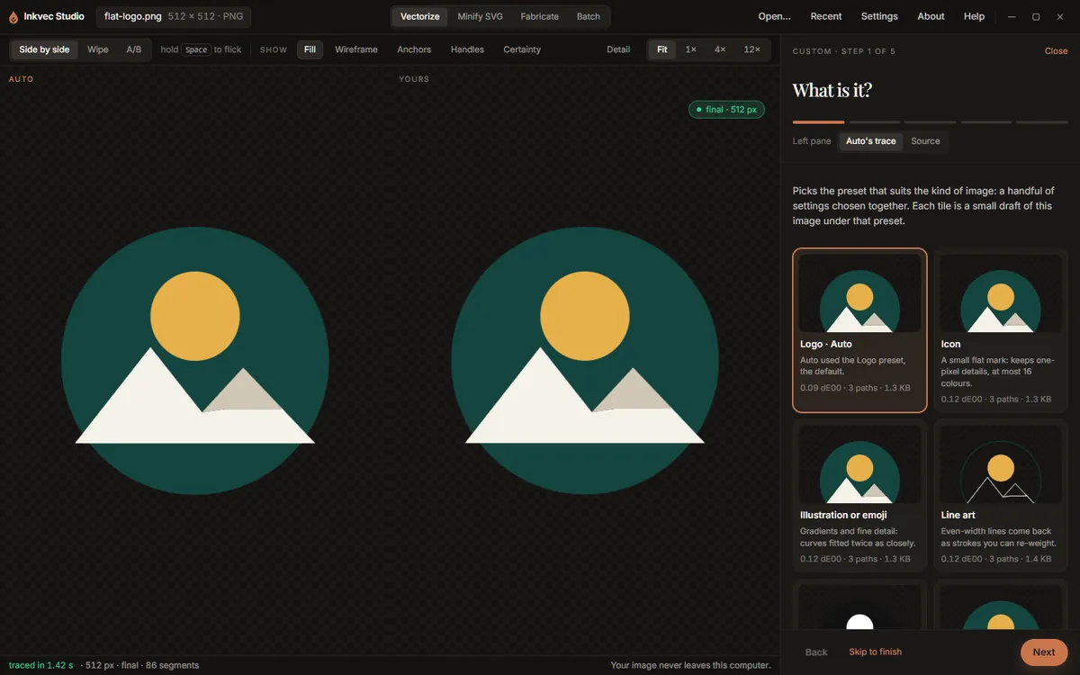
Task: Select Wipe compare mode
Action: (x=98, y=49)
